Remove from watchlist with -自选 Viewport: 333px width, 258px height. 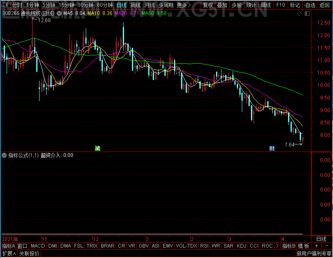(309, 5)
